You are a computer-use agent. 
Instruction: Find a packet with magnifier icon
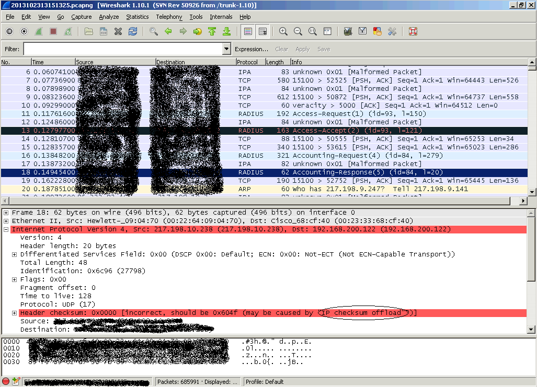coord(153,31)
